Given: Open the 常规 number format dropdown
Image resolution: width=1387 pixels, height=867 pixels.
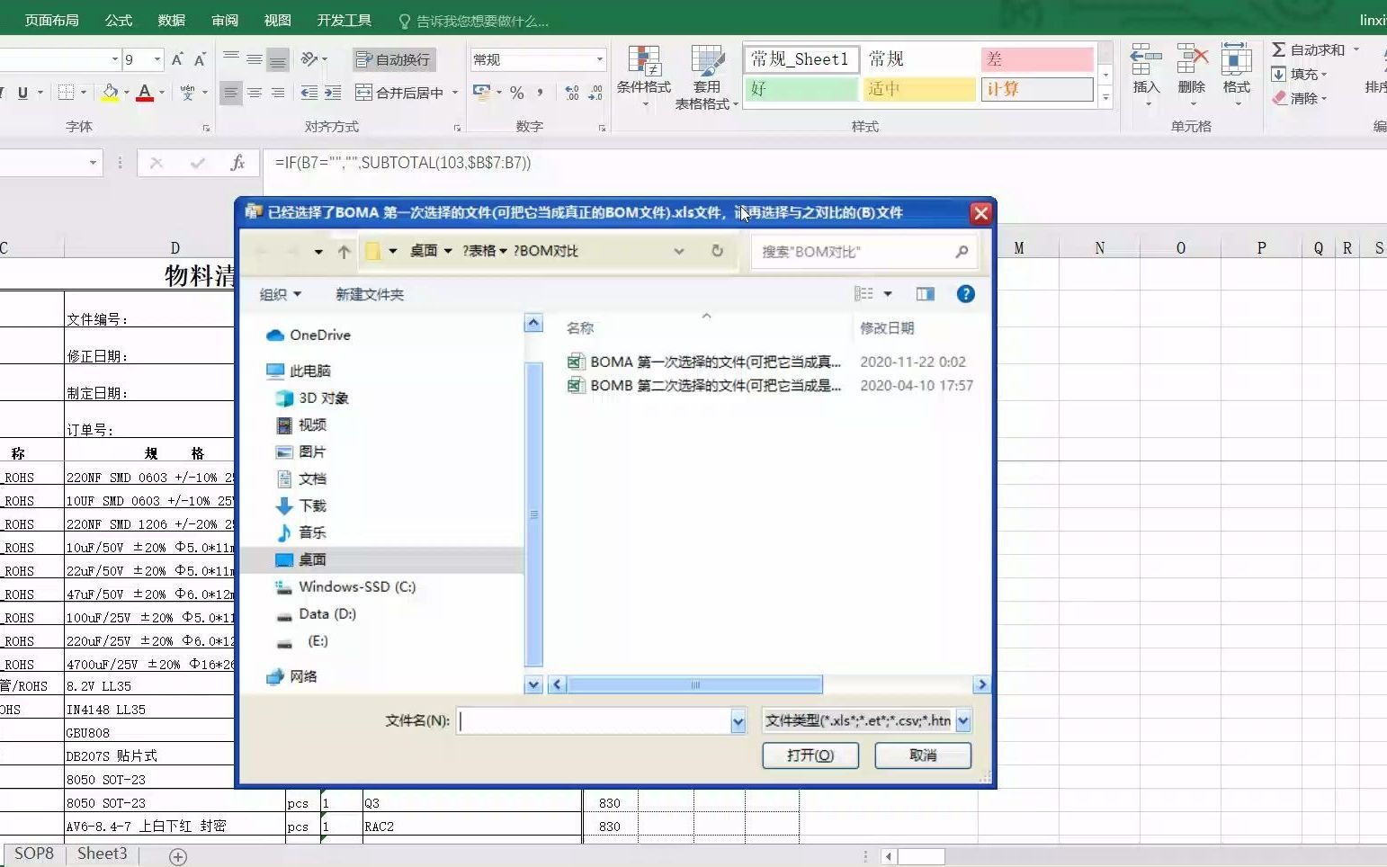Looking at the screenshot, I should [600, 59].
